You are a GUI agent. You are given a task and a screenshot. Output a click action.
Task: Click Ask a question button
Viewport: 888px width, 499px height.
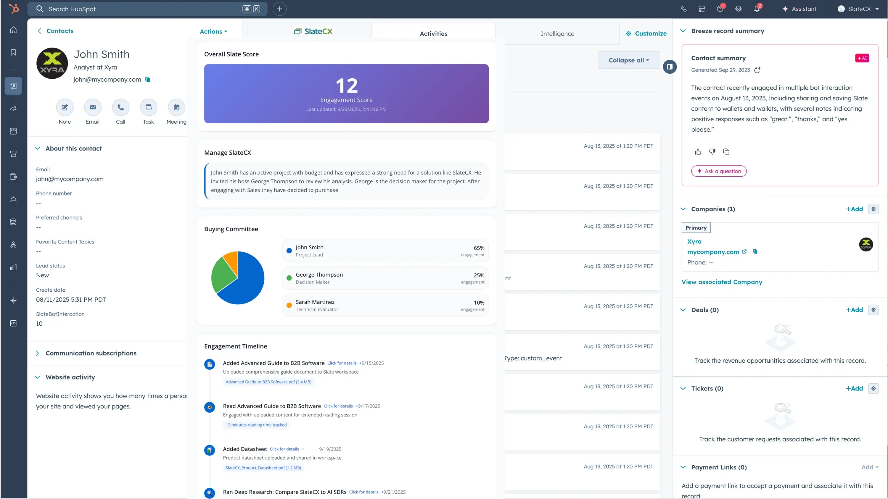[x=719, y=171]
